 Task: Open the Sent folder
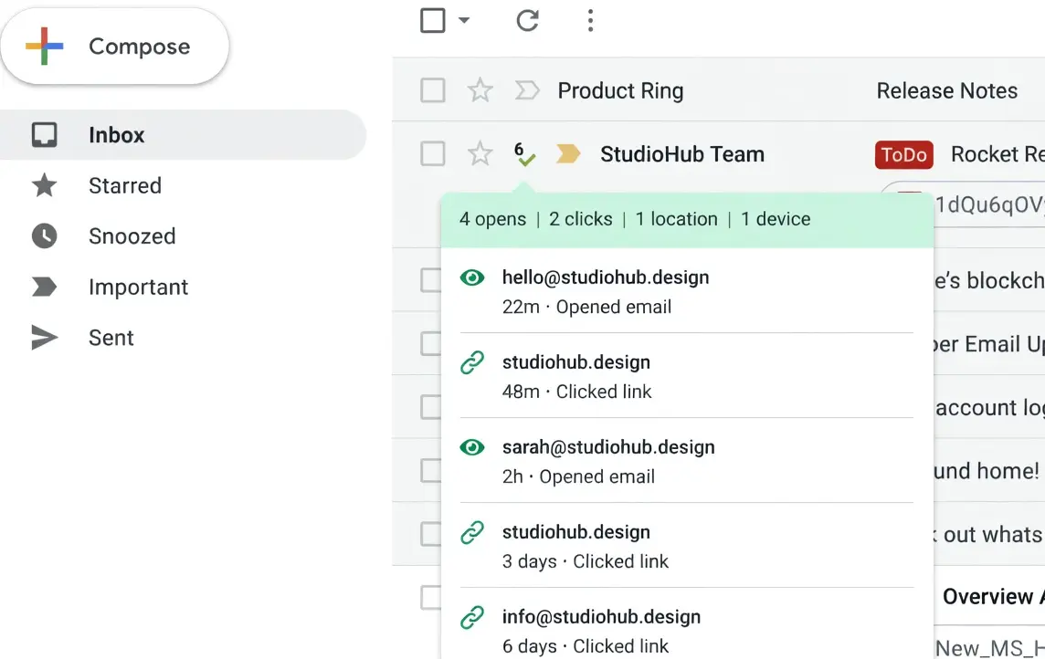111,338
